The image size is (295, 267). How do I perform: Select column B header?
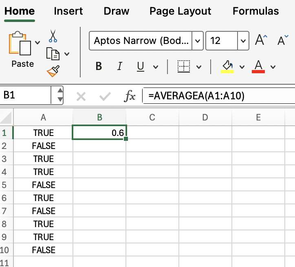(x=99, y=117)
